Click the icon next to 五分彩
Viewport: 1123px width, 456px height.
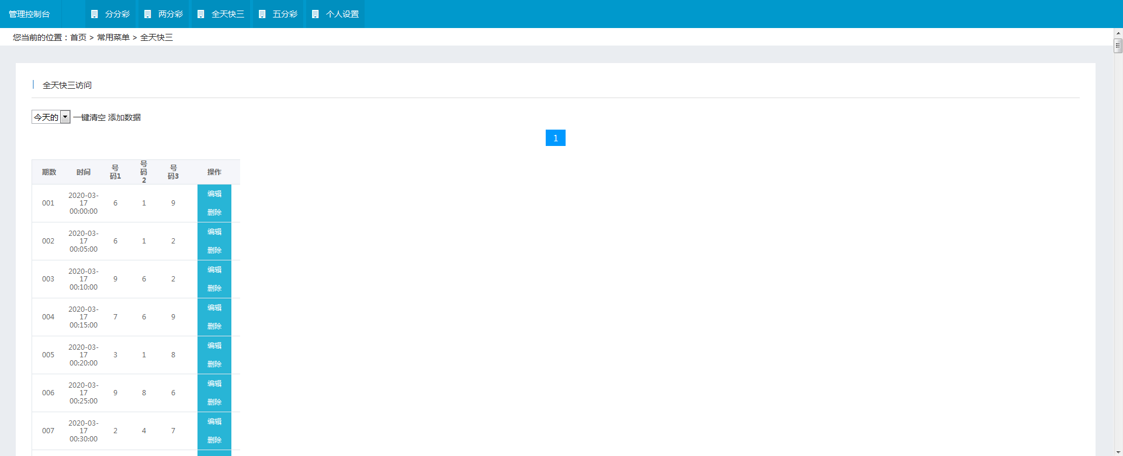[262, 14]
